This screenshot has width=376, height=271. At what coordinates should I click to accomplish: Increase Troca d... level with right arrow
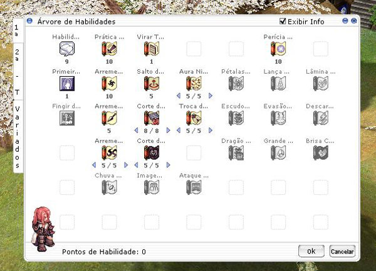point(211,131)
